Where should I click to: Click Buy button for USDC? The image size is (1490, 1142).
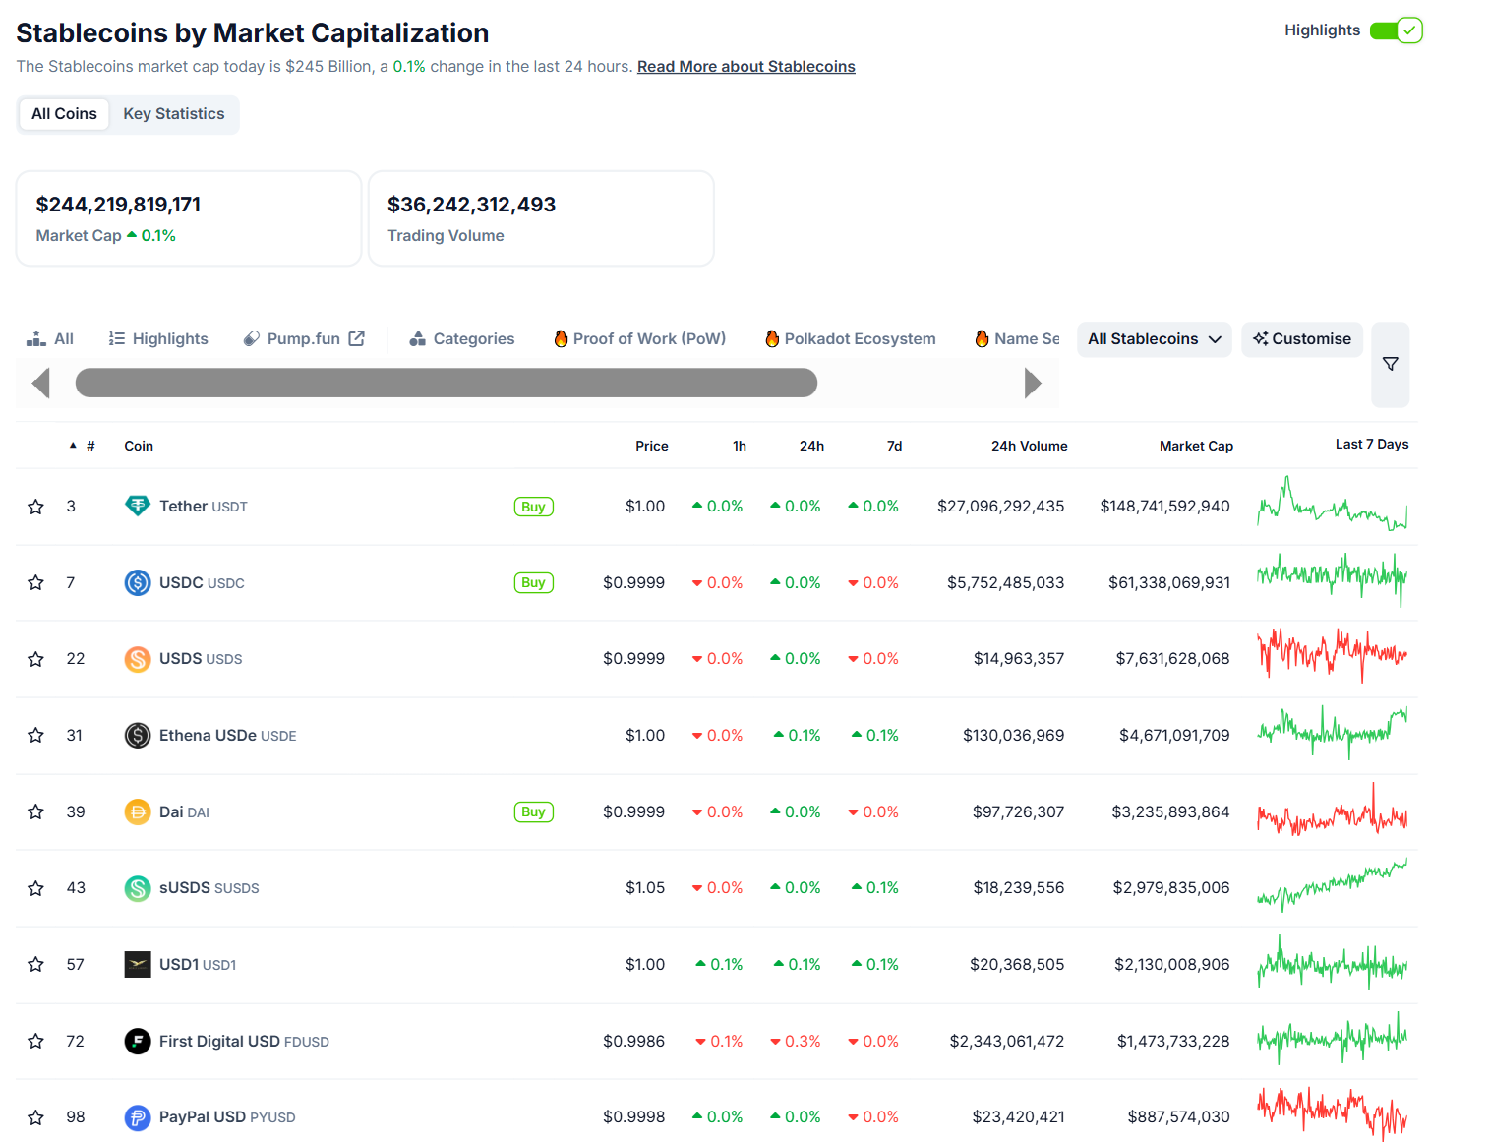(x=534, y=582)
